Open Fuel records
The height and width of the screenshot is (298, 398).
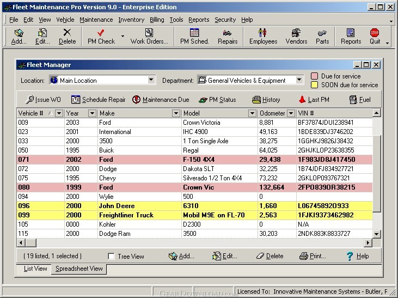point(360,100)
